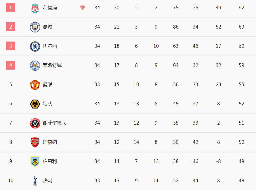The width and height of the screenshot is (256, 190).
Task: Click the Arsenal cannon crest
Action: (35, 142)
